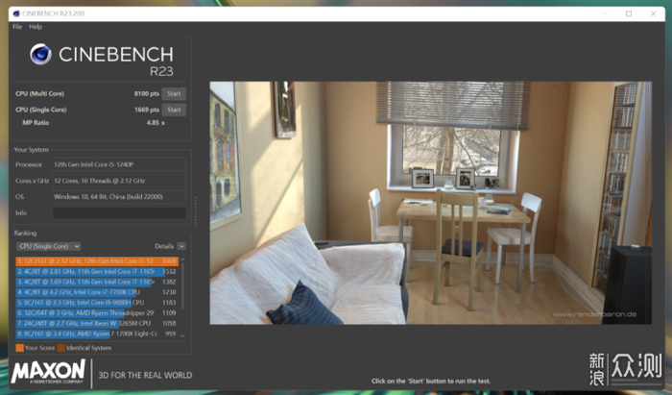Select ranking row AMD Ryzen Threadripper
The height and width of the screenshot is (395, 672).
click(97, 313)
